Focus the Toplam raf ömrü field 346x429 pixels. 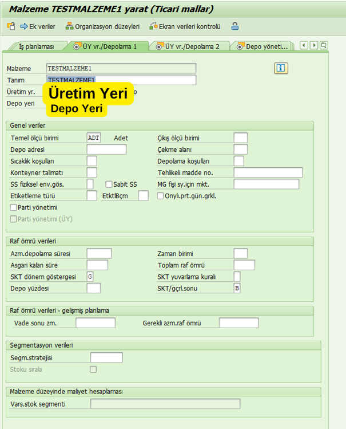click(x=244, y=265)
